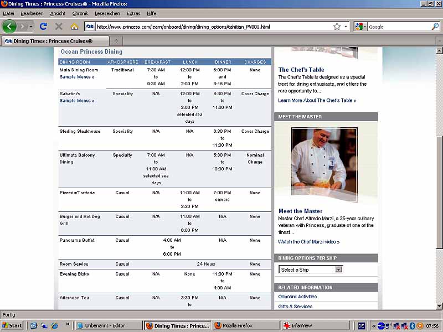The height and width of the screenshot is (332, 443).
Task: Open the Datei menu
Action: (8, 13)
